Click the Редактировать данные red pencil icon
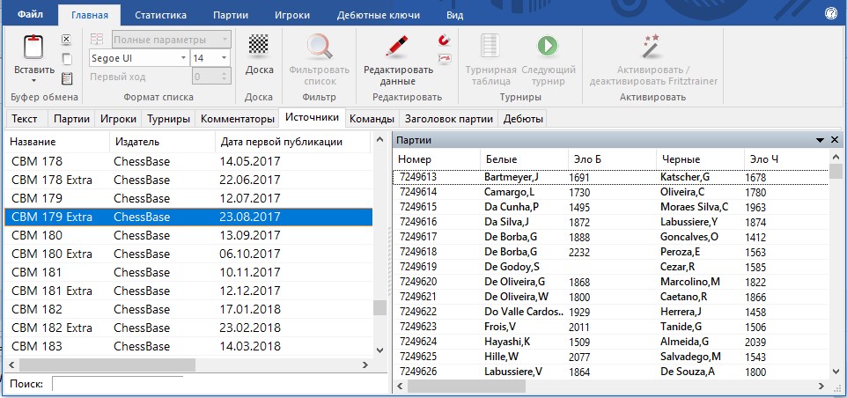Screen dimensions: 847x398 398,45
